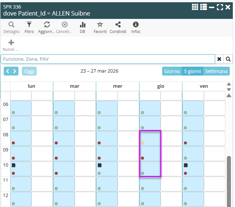
Task: Select the Giorno view
Action: coord(172,71)
